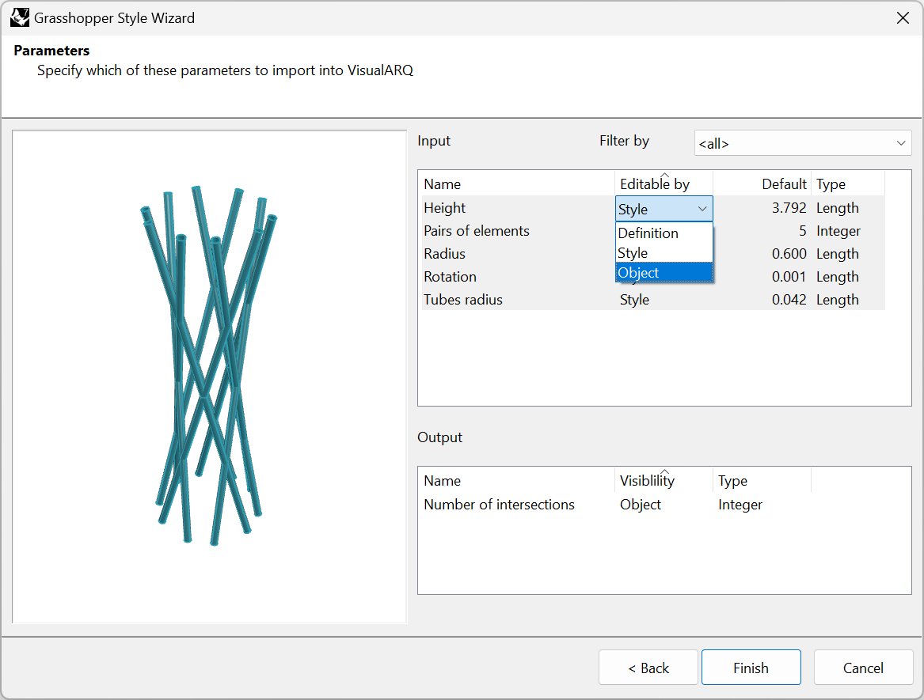Open the Filter by dropdown
The height and width of the screenshot is (700, 924).
[x=803, y=143]
